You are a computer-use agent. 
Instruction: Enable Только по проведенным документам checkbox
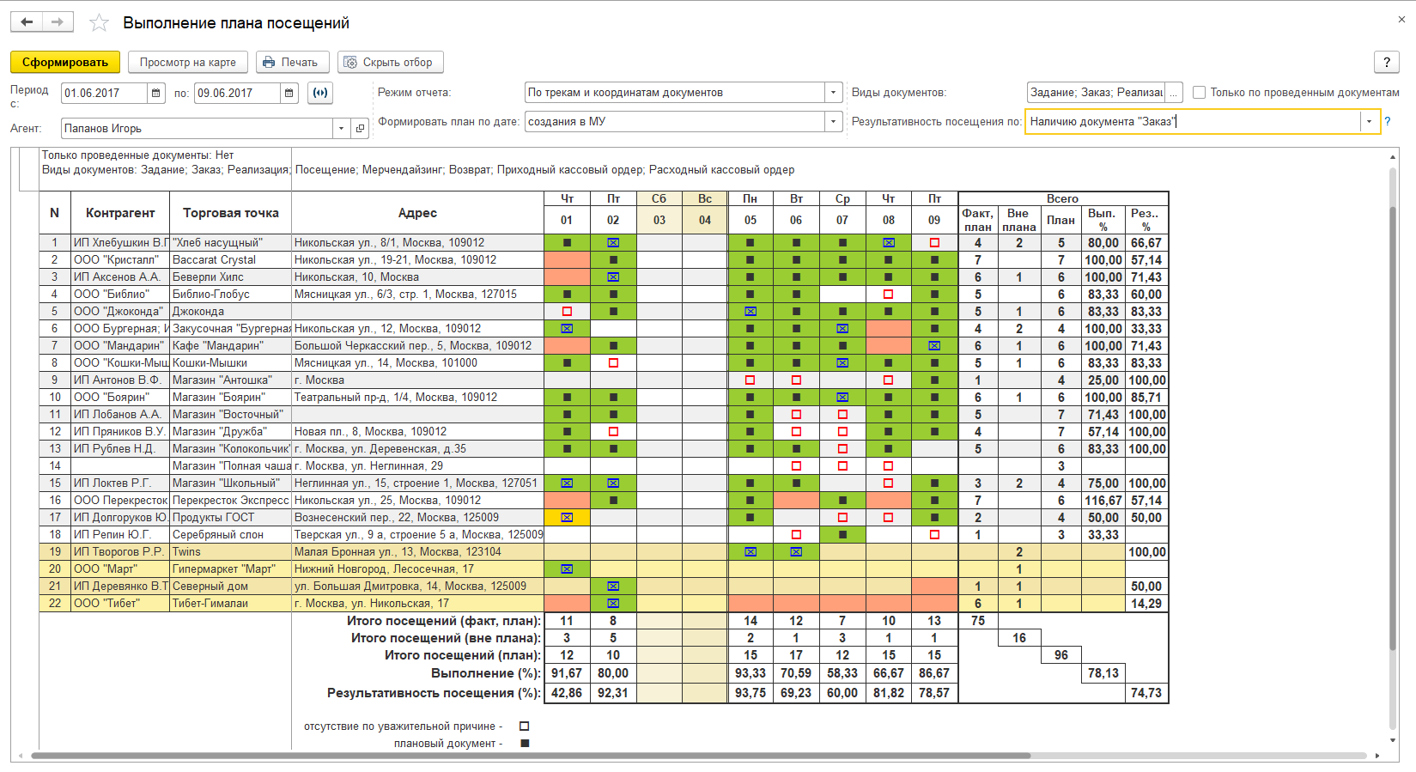pyautogui.click(x=1200, y=93)
